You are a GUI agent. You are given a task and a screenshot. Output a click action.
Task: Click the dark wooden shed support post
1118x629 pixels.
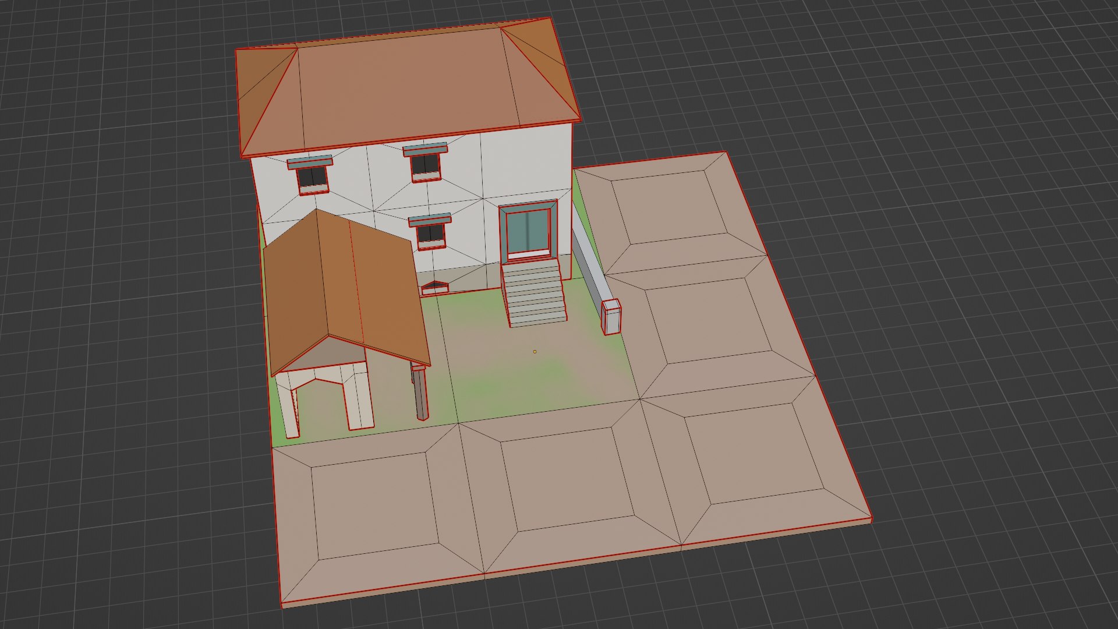(420, 391)
